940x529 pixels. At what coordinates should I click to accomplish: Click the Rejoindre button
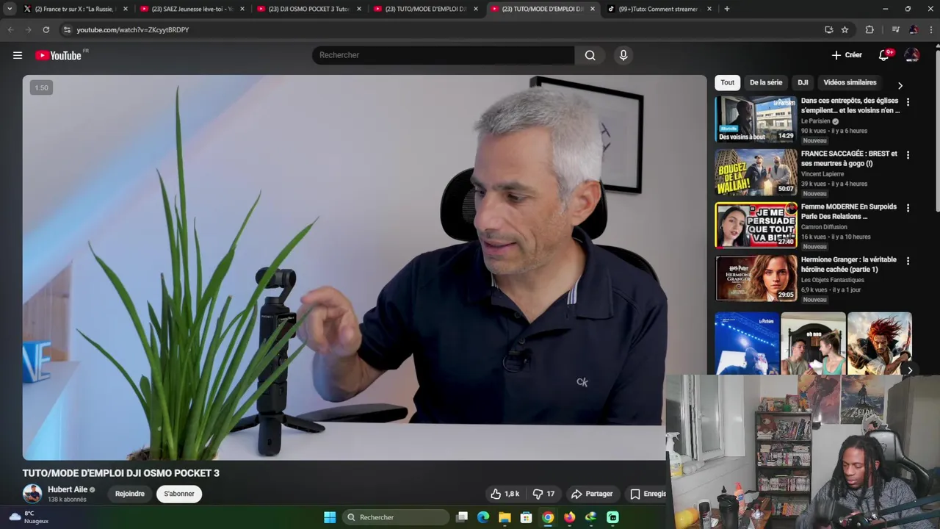click(130, 494)
